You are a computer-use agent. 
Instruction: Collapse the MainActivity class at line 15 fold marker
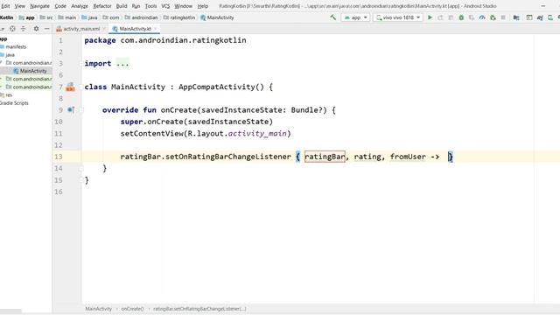pos(81,180)
